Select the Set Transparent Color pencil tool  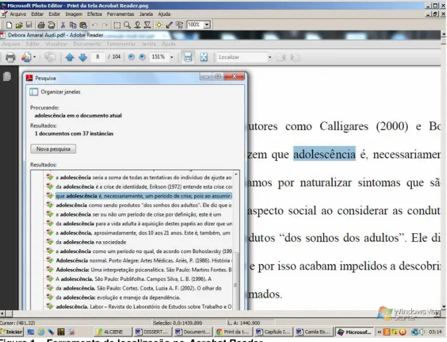pos(169,25)
